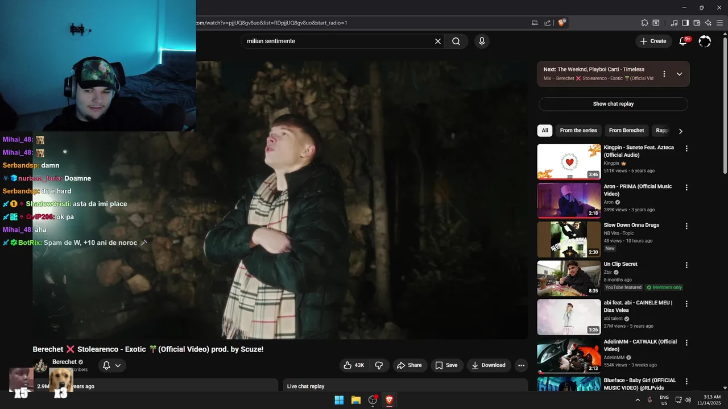728x409 pixels.
Task: Like the video with thumbs up 43K
Action: coord(353,365)
